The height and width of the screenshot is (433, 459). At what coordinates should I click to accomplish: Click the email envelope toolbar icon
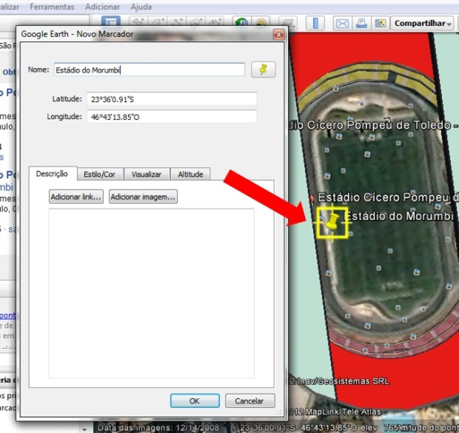click(x=342, y=23)
